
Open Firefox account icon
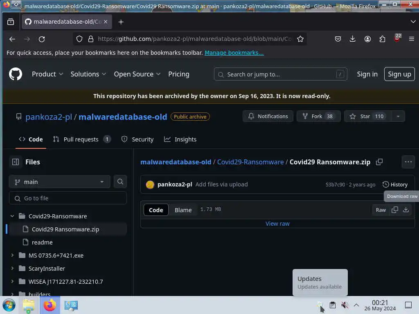(367, 39)
